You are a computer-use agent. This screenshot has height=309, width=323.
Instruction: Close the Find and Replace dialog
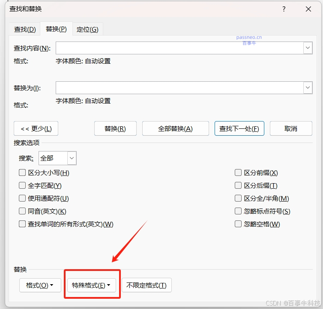tap(308, 9)
